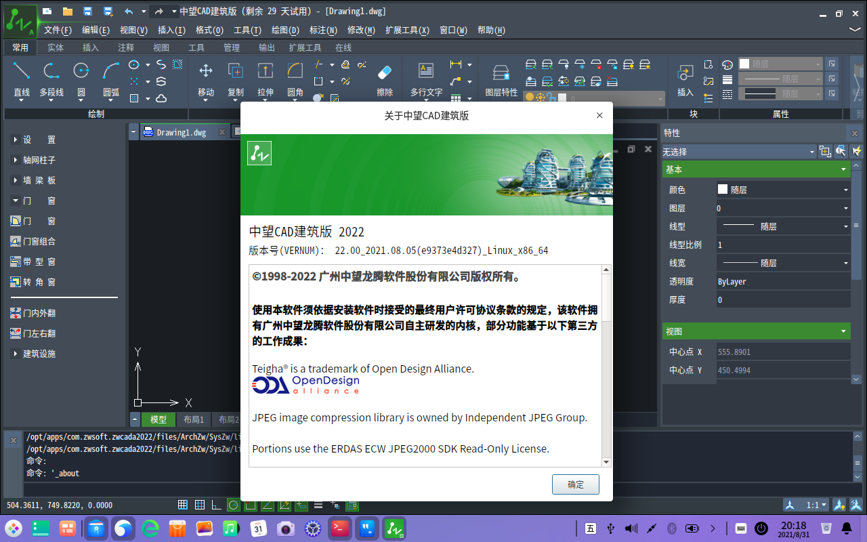Switch to the 布局1 layout tab
This screenshot has width=867, height=542.
[x=194, y=419]
